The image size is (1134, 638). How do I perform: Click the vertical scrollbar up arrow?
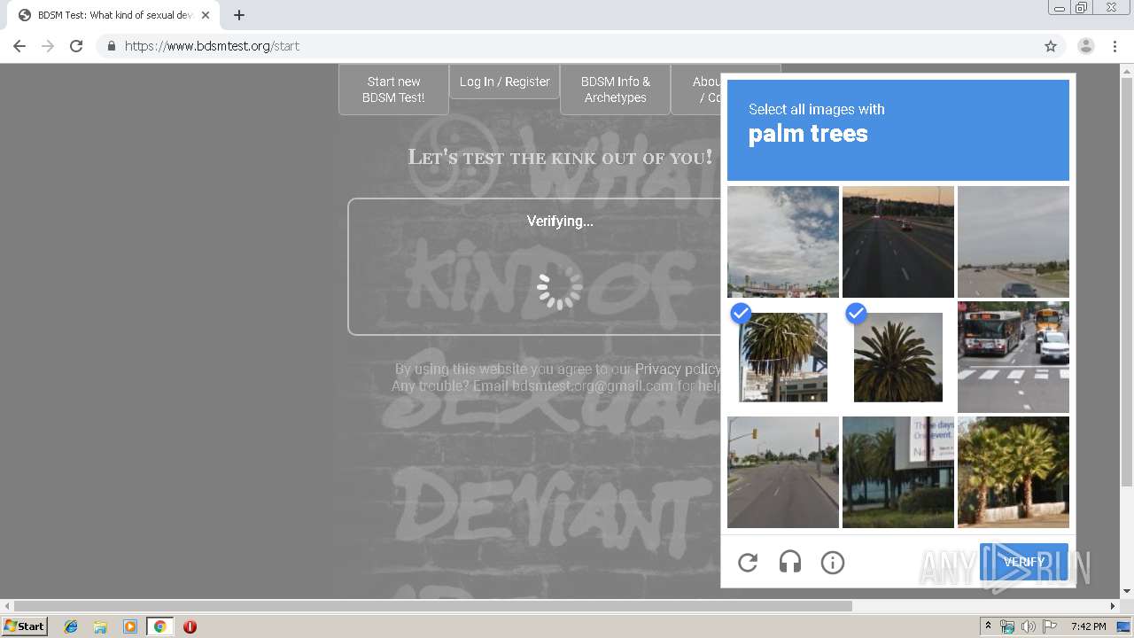(x=1127, y=70)
